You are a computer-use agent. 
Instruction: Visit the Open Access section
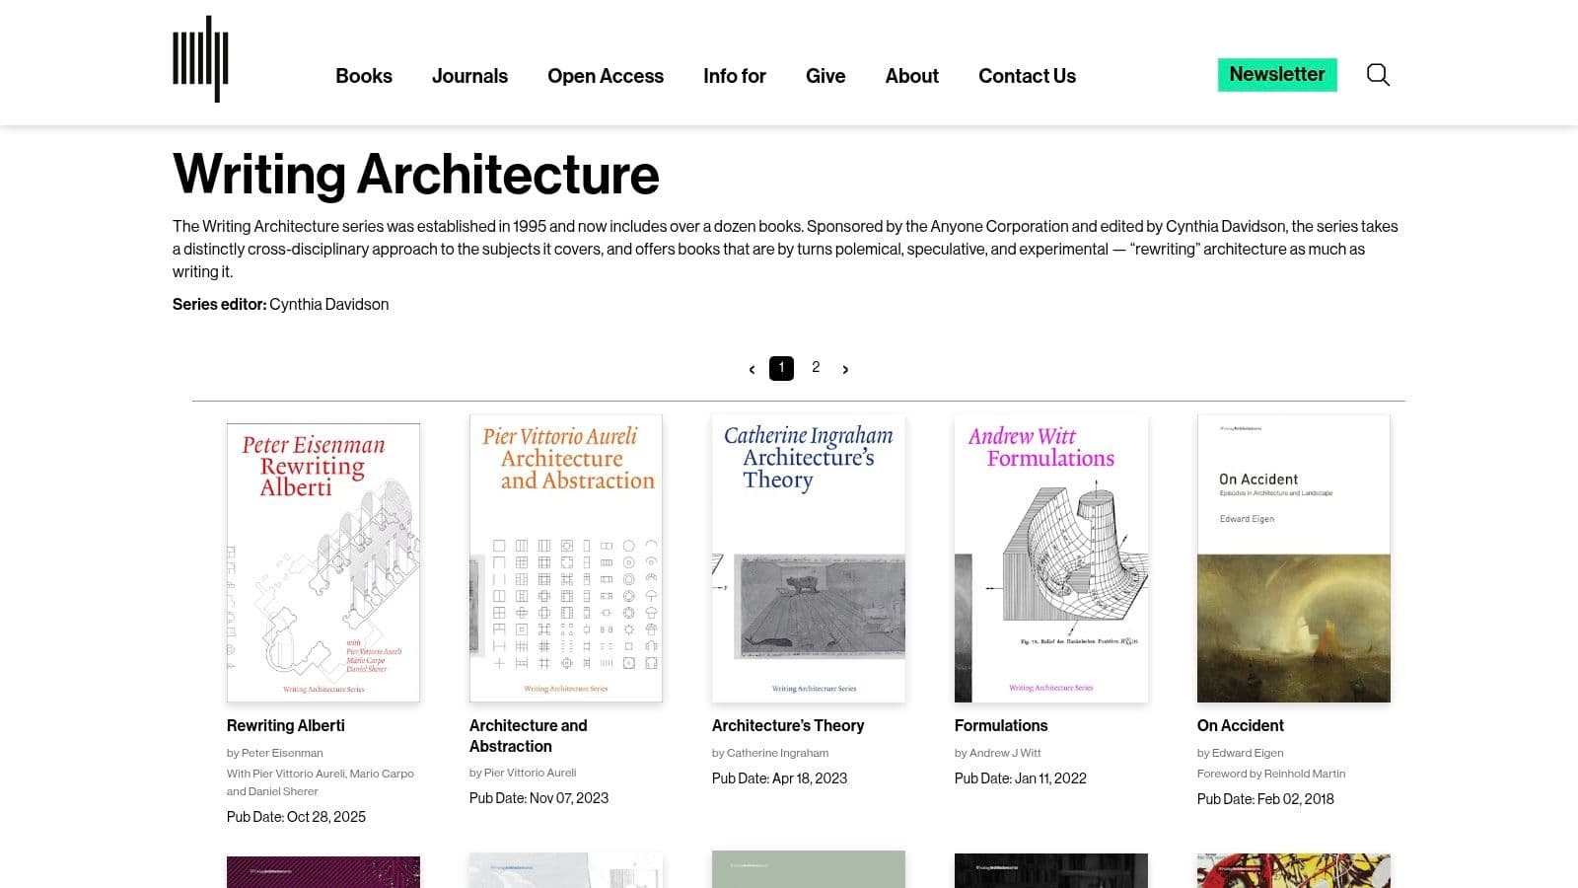[x=606, y=75]
